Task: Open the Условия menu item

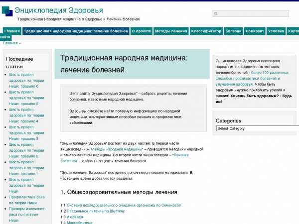Action: 276,31
